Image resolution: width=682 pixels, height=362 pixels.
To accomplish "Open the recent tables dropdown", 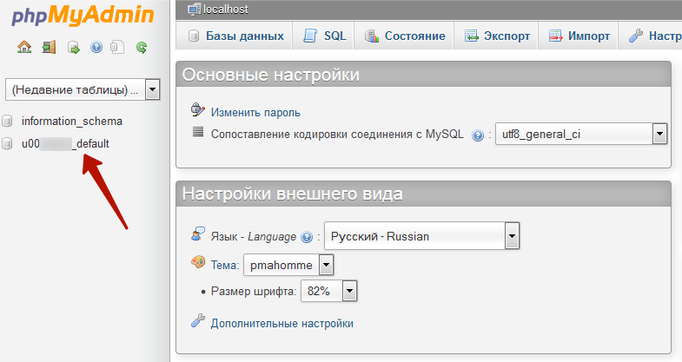I will point(83,89).
